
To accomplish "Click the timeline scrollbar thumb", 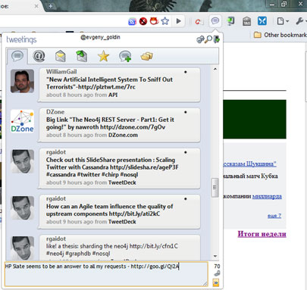I will point(215,188).
